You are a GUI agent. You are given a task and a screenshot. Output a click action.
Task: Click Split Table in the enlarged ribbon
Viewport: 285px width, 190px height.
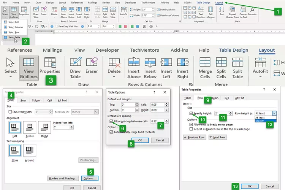click(237, 68)
